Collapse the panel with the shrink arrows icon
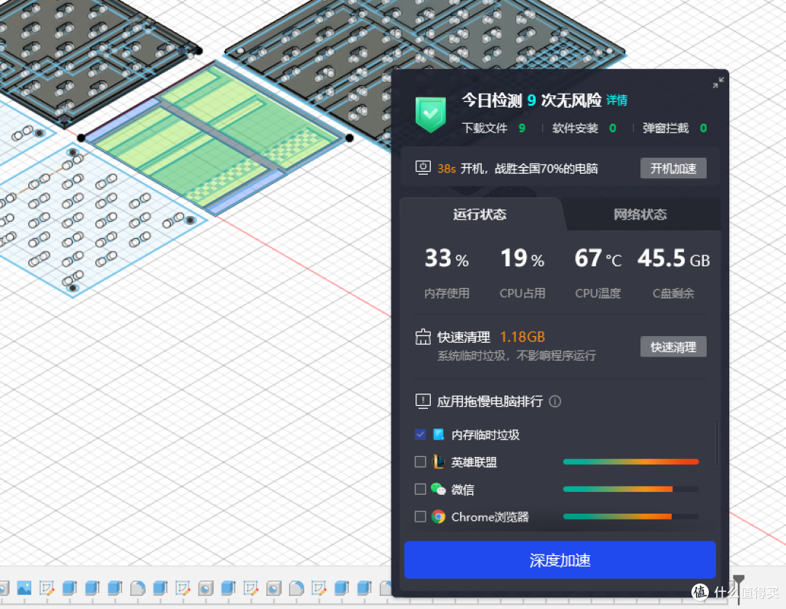 [x=718, y=83]
